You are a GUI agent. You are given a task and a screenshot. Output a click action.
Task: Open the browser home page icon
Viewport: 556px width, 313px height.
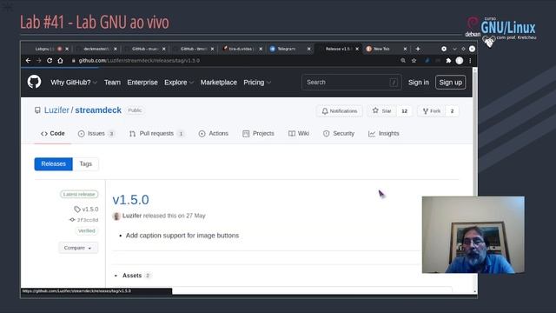(x=60, y=61)
